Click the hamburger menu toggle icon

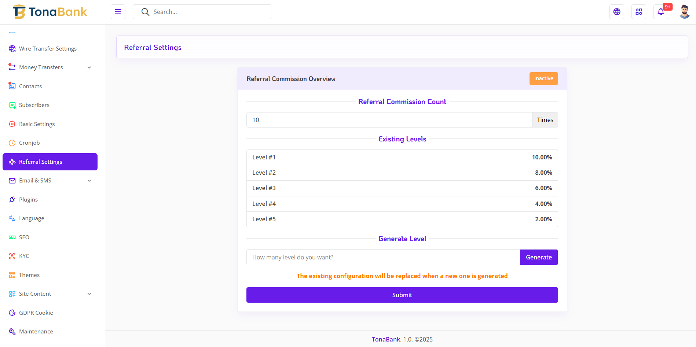point(118,12)
